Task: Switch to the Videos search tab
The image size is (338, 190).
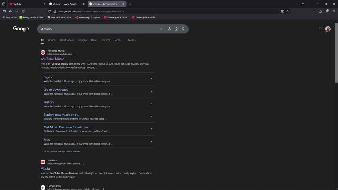Action: pyautogui.click(x=51, y=40)
